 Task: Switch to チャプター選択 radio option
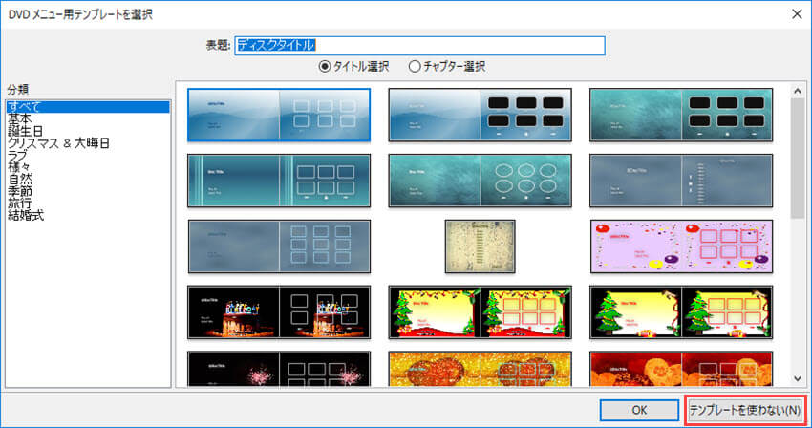[415, 67]
